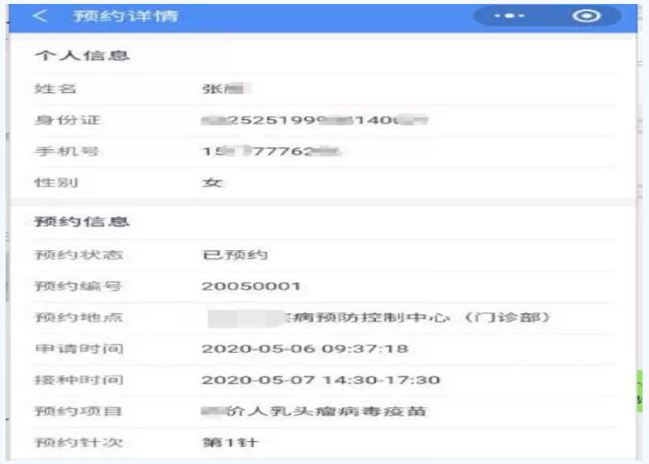Click the time 2020-05-06 09:37:18
Viewport: 649px width, 464px height.
(x=305, y=349)
